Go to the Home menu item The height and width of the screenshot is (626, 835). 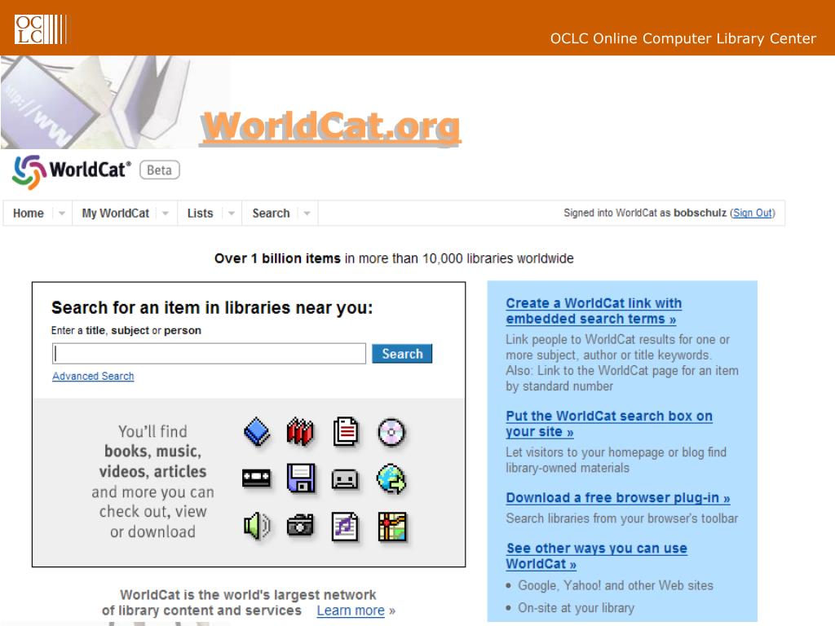29,214
